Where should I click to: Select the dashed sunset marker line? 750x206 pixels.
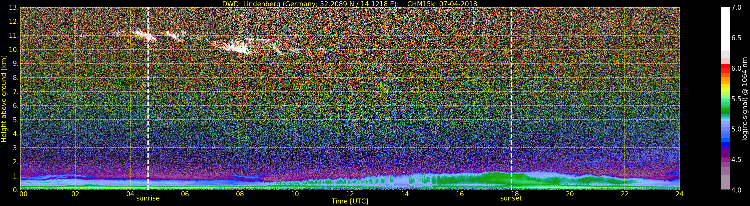pyautogui.click(x=511, y=98)
